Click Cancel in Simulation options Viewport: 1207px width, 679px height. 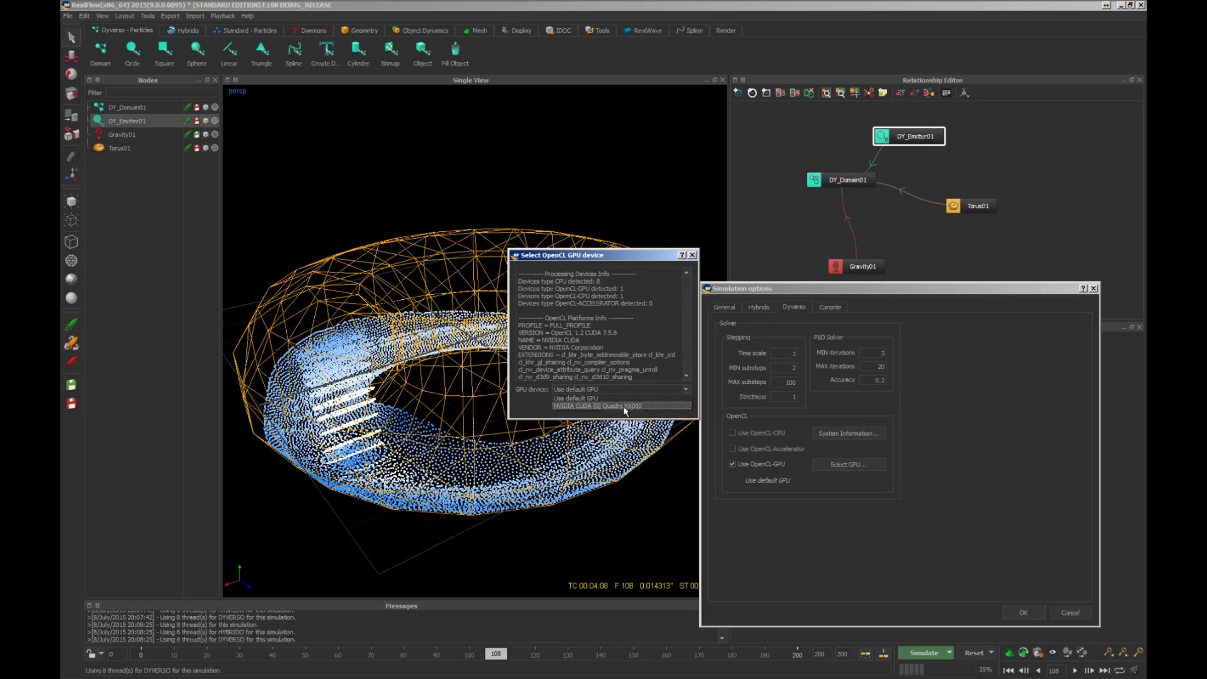click(1070, 613)
